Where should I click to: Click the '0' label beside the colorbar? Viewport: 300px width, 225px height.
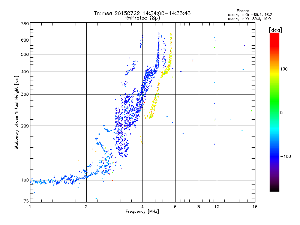click(281, 113)
